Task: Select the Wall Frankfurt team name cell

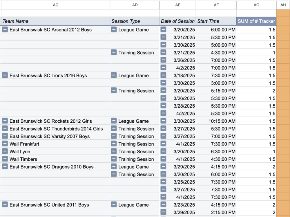Action: pyautogui.click(x=55, y=144)
